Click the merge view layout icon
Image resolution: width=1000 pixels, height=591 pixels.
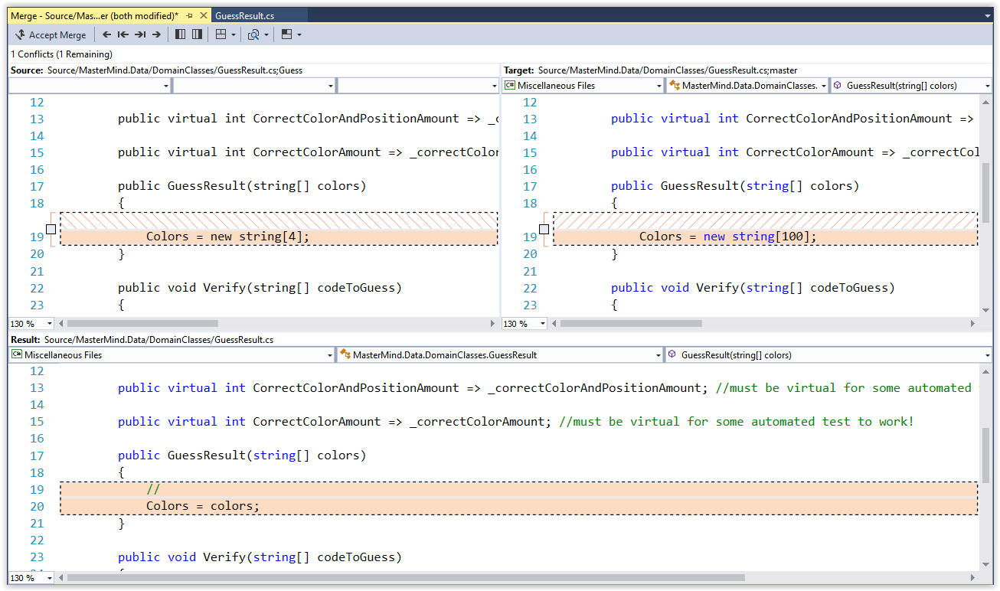pyautogui.click(x=221, y=34)
